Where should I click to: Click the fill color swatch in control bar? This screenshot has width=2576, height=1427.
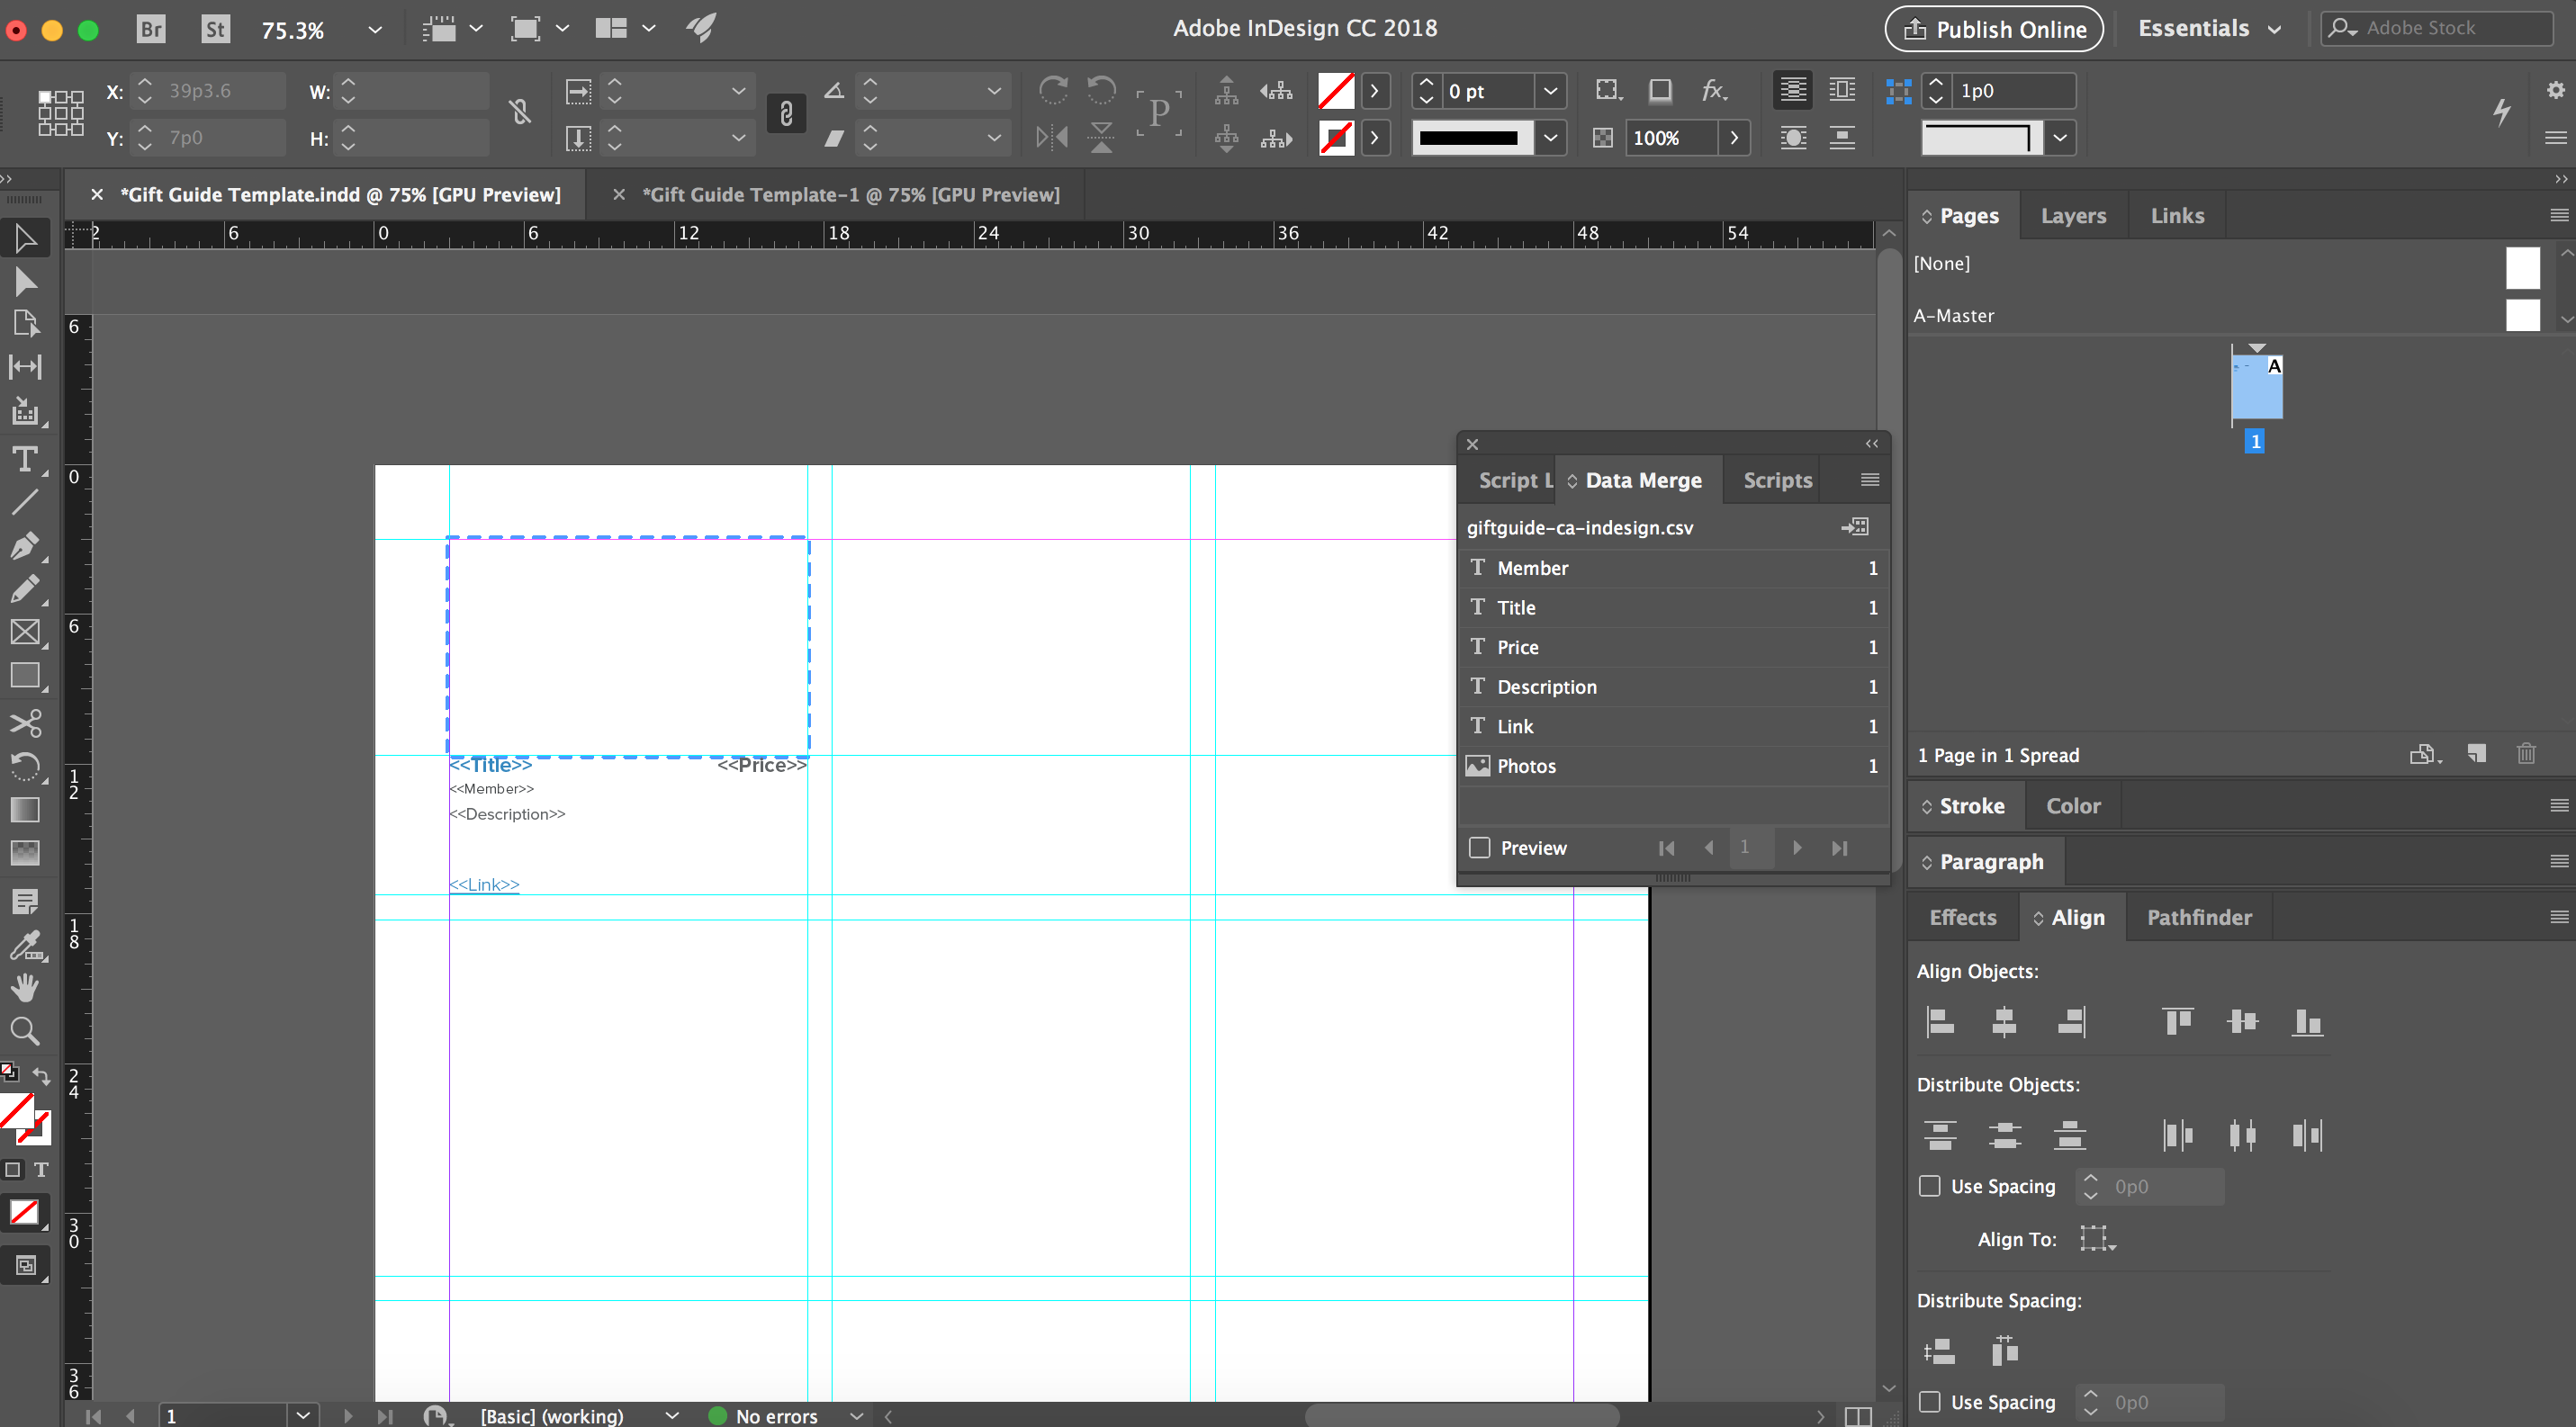tap(1336, 91)
